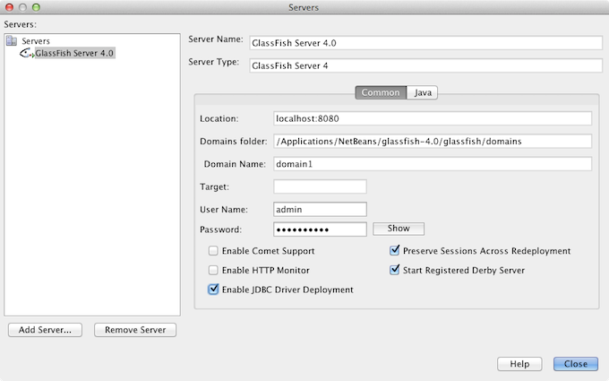
Task: Click the Domains folder path field
Action: pyautogui.click(x=433, y=141)
